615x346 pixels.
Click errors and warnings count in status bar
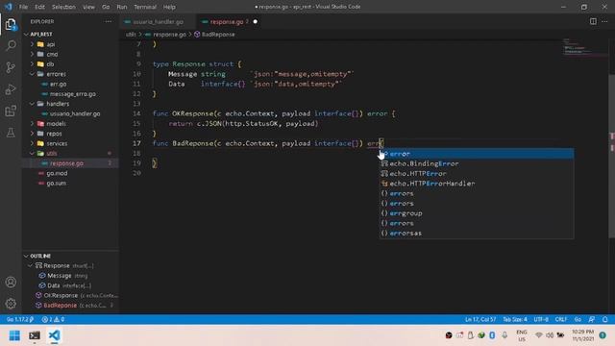point(53,319)
